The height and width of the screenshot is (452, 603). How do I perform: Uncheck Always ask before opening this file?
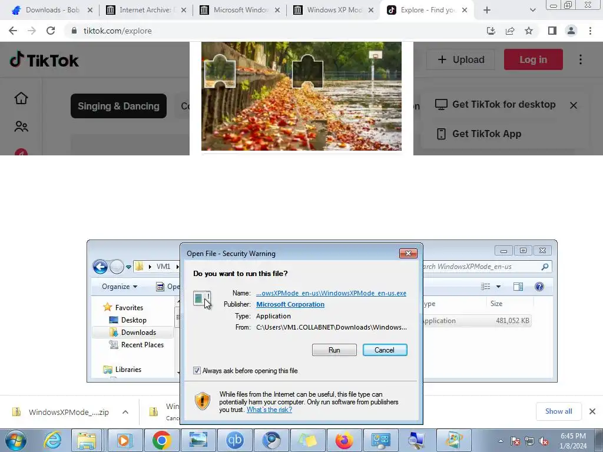(197, 371)
